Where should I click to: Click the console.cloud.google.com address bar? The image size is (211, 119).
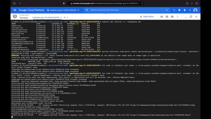[106, 3]
